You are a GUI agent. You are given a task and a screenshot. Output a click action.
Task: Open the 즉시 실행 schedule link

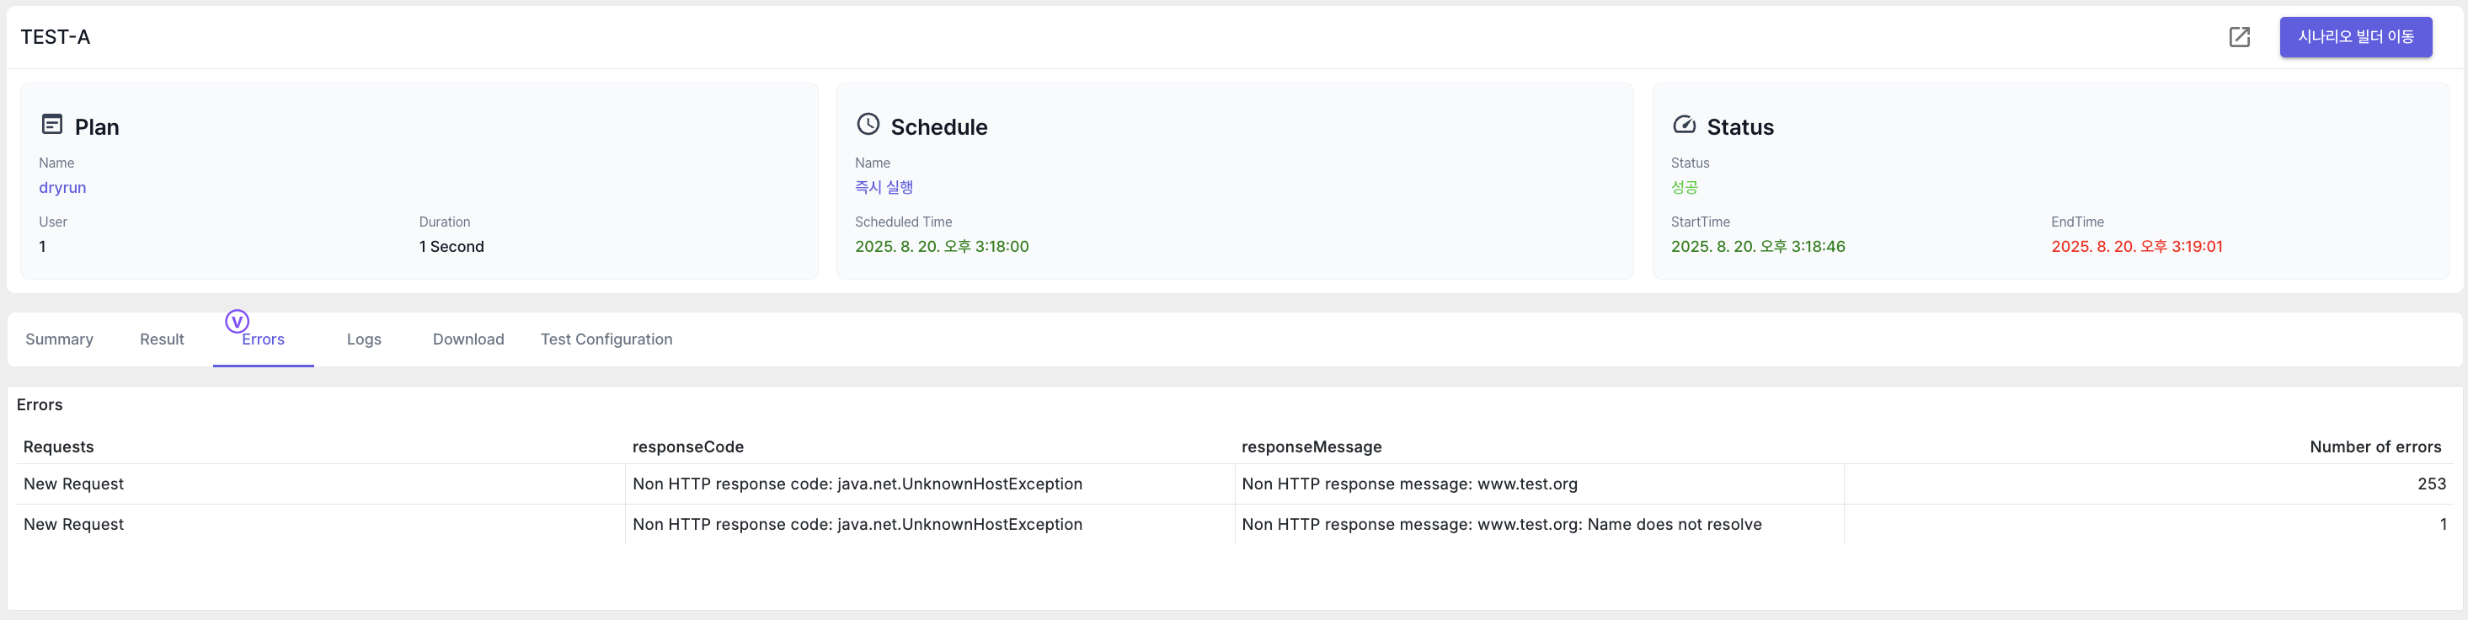click(x=884, y=188)
